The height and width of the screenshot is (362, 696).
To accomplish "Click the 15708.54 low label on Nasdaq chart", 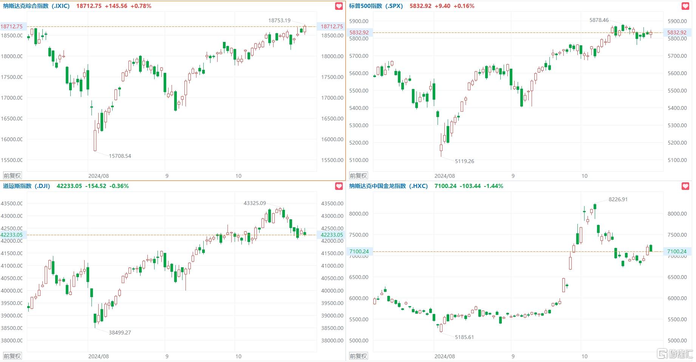I will (x=120, y=156).
